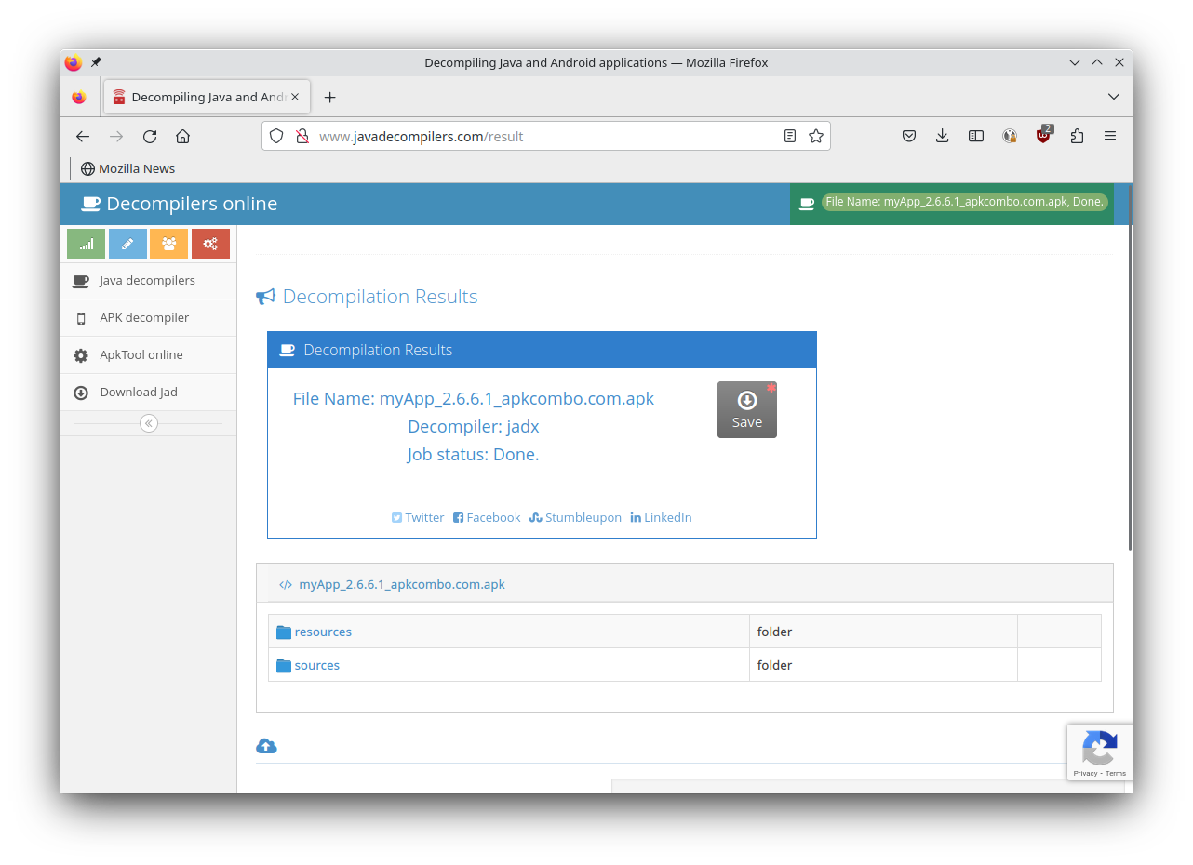Collapse the left sidebar menu
The height and width of the screenshot is (865, 1193).
[x=148, y=423]
